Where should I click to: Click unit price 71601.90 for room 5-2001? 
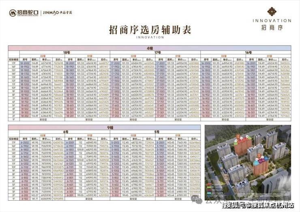(x=182, y=143)
